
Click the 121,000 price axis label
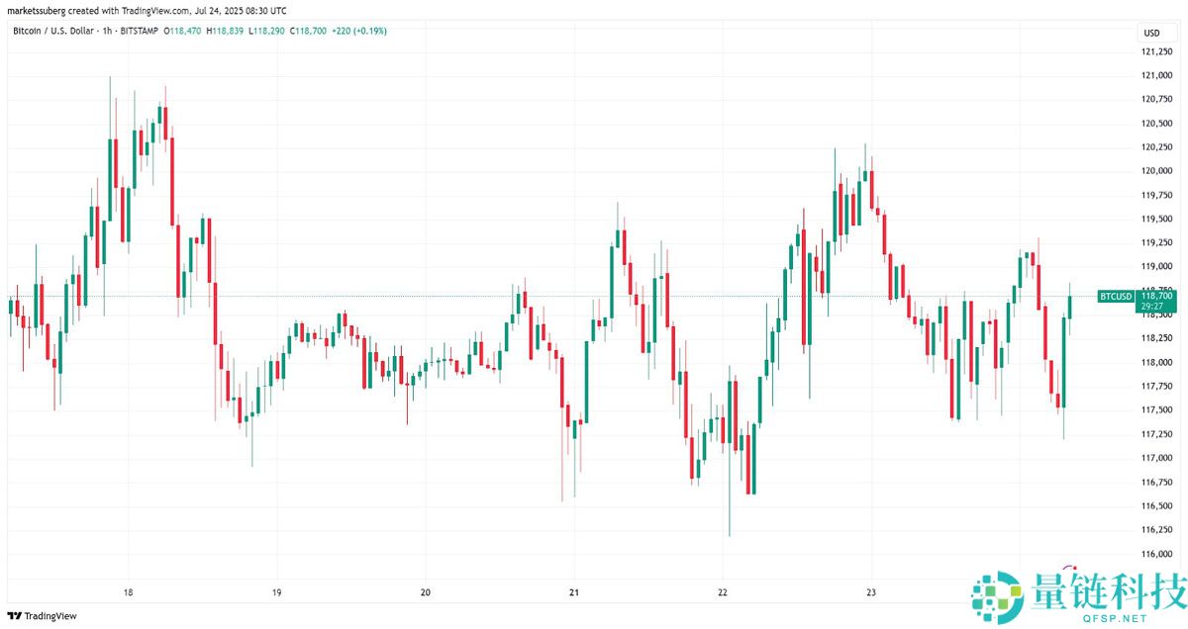[x=1156, y=75]
